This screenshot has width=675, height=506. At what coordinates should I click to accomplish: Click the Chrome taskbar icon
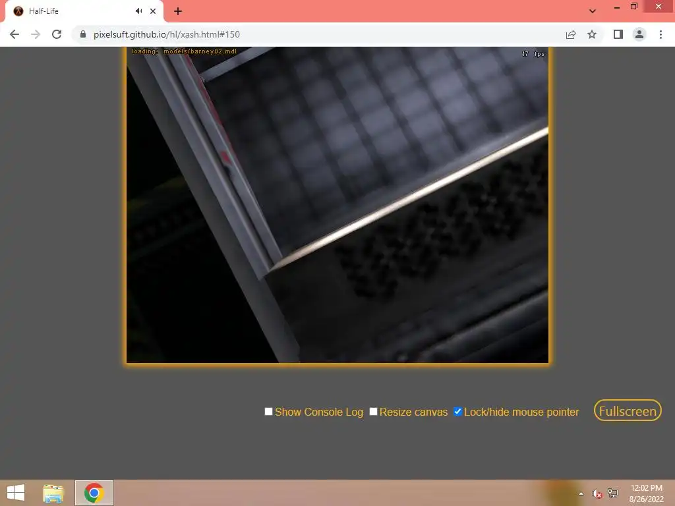(94, 493)
